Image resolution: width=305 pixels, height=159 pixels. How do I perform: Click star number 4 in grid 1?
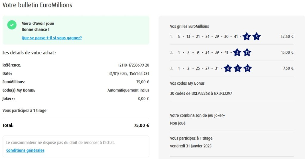247,37
